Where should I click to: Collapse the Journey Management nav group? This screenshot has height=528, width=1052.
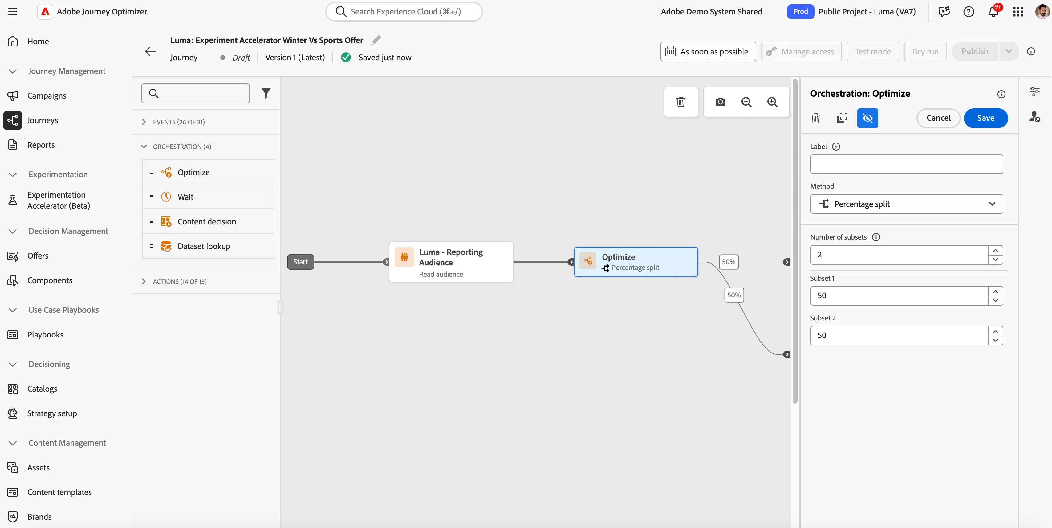click(x=13, y=71)
